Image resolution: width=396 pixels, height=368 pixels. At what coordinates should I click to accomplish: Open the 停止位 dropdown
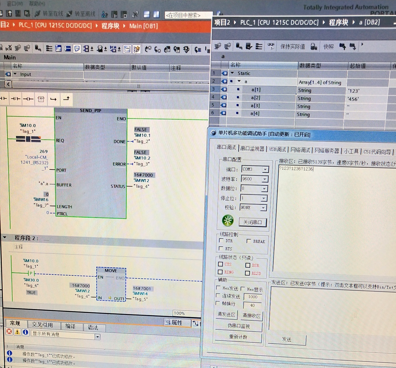263,198
